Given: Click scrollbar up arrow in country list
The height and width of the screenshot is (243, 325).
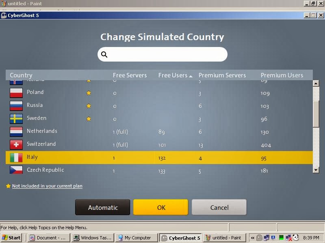Looking at the screenshot, I should [316, 83].
